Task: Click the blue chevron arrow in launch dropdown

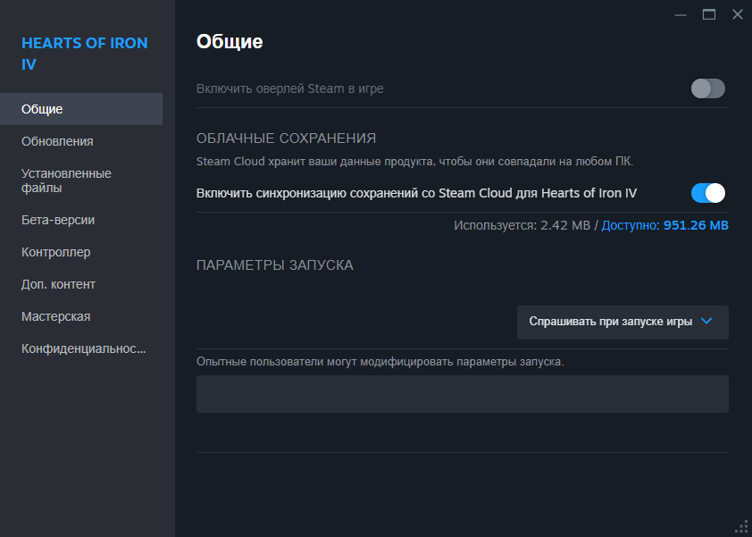Action: click(706, 321)
